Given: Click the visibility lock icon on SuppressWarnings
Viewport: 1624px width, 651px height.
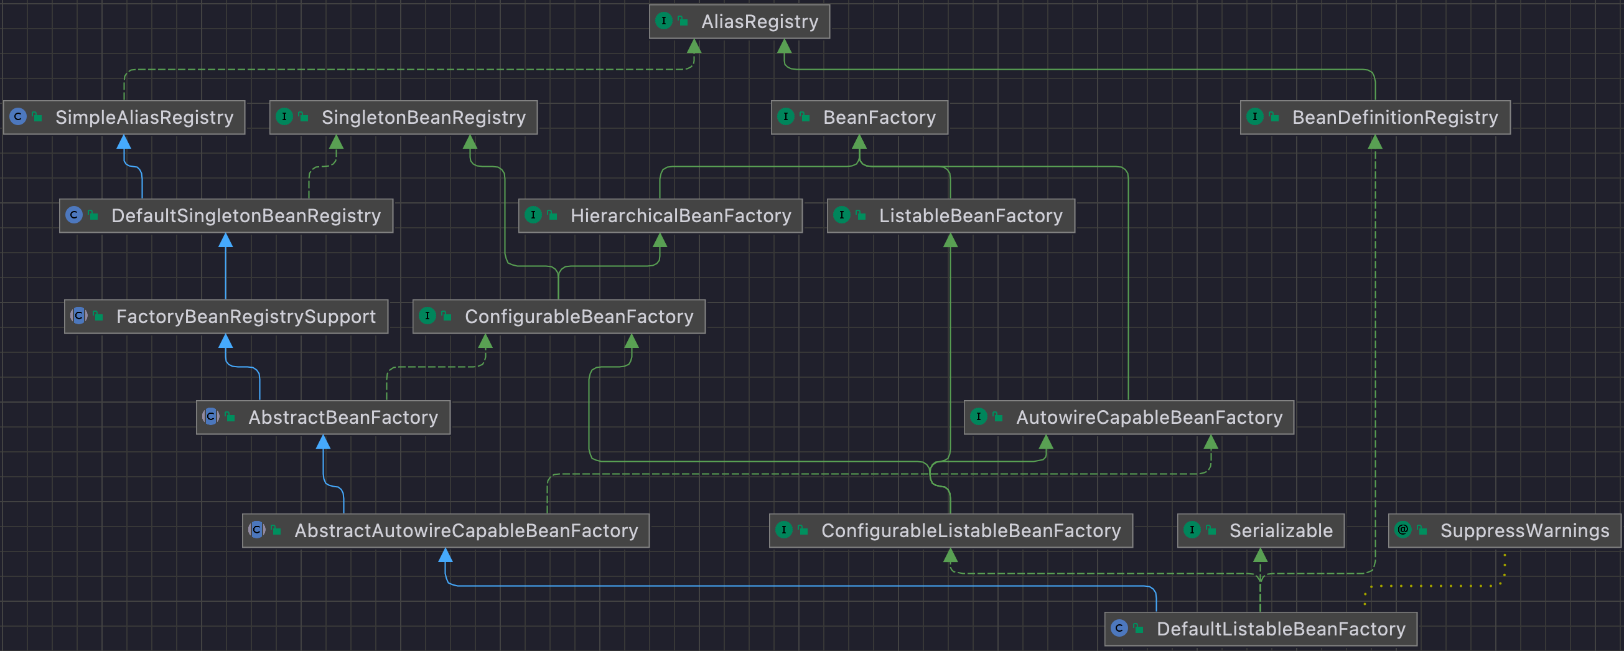Looking at the screenshot, I should tap(1422, 531).
